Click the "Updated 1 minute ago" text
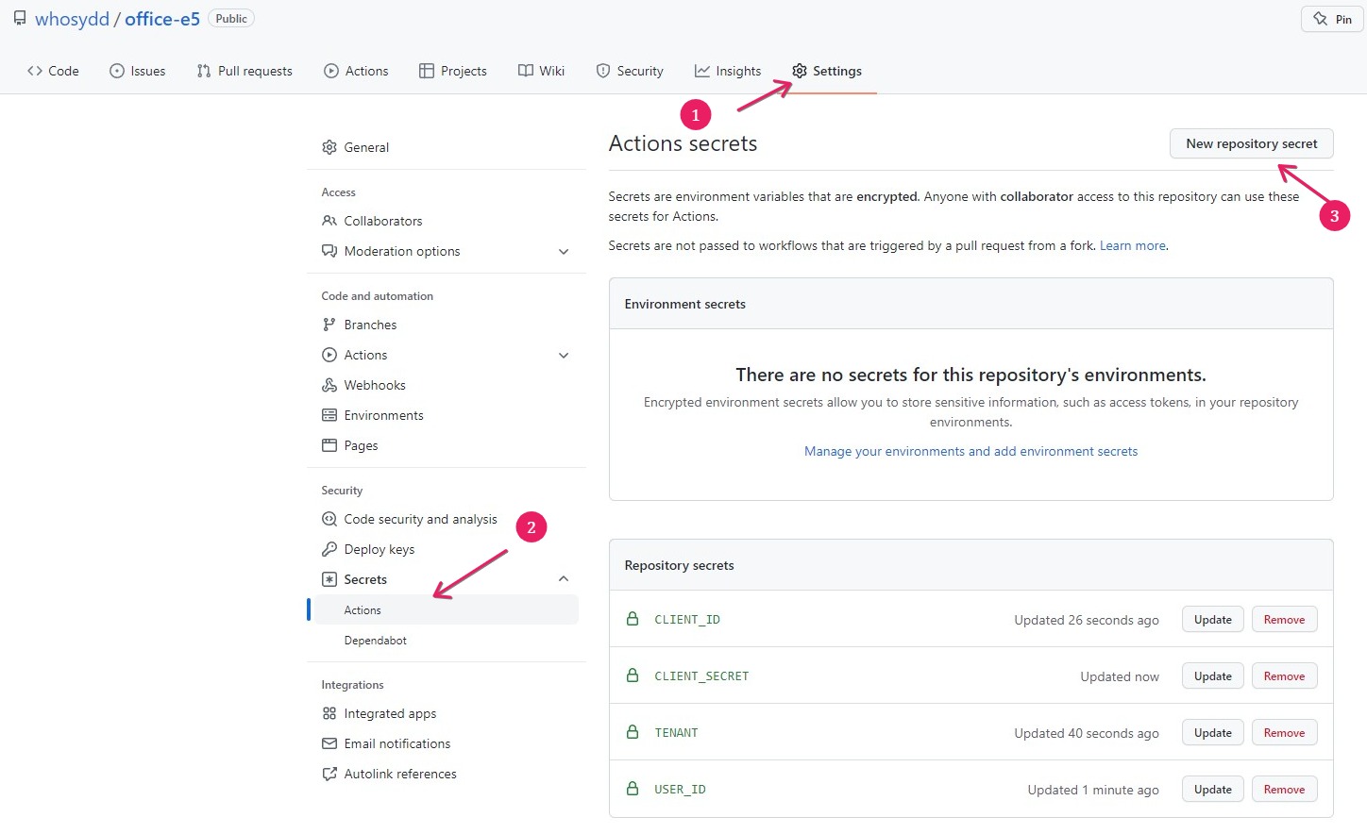 [x=1093, y=790]
